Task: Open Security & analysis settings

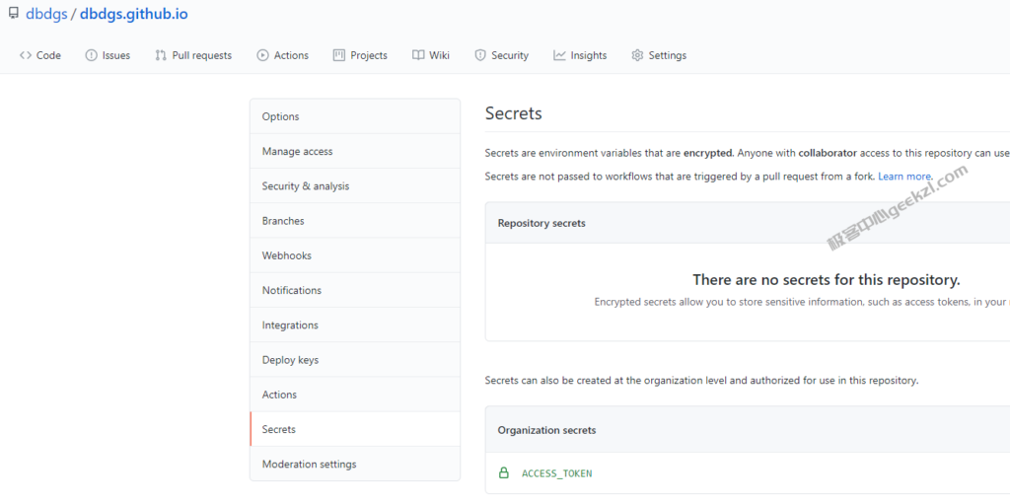Action: (355, 186)
